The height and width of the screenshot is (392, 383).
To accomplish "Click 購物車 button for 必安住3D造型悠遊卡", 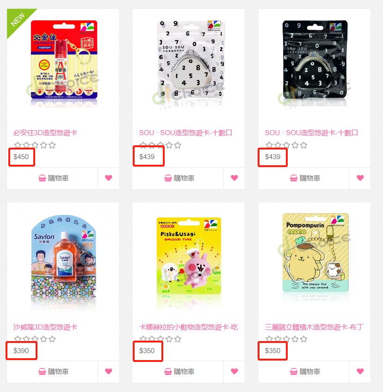I will [x=52, y=178].
